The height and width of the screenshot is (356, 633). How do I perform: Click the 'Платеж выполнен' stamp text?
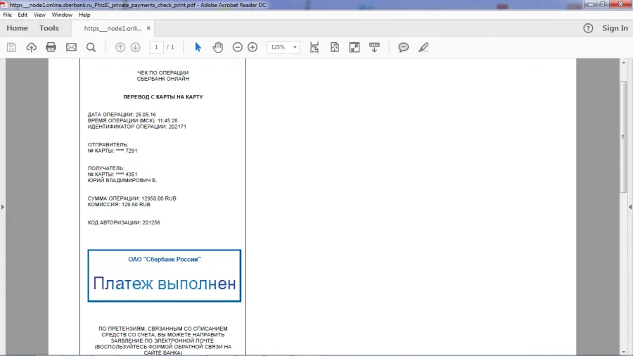pos(165,284)
